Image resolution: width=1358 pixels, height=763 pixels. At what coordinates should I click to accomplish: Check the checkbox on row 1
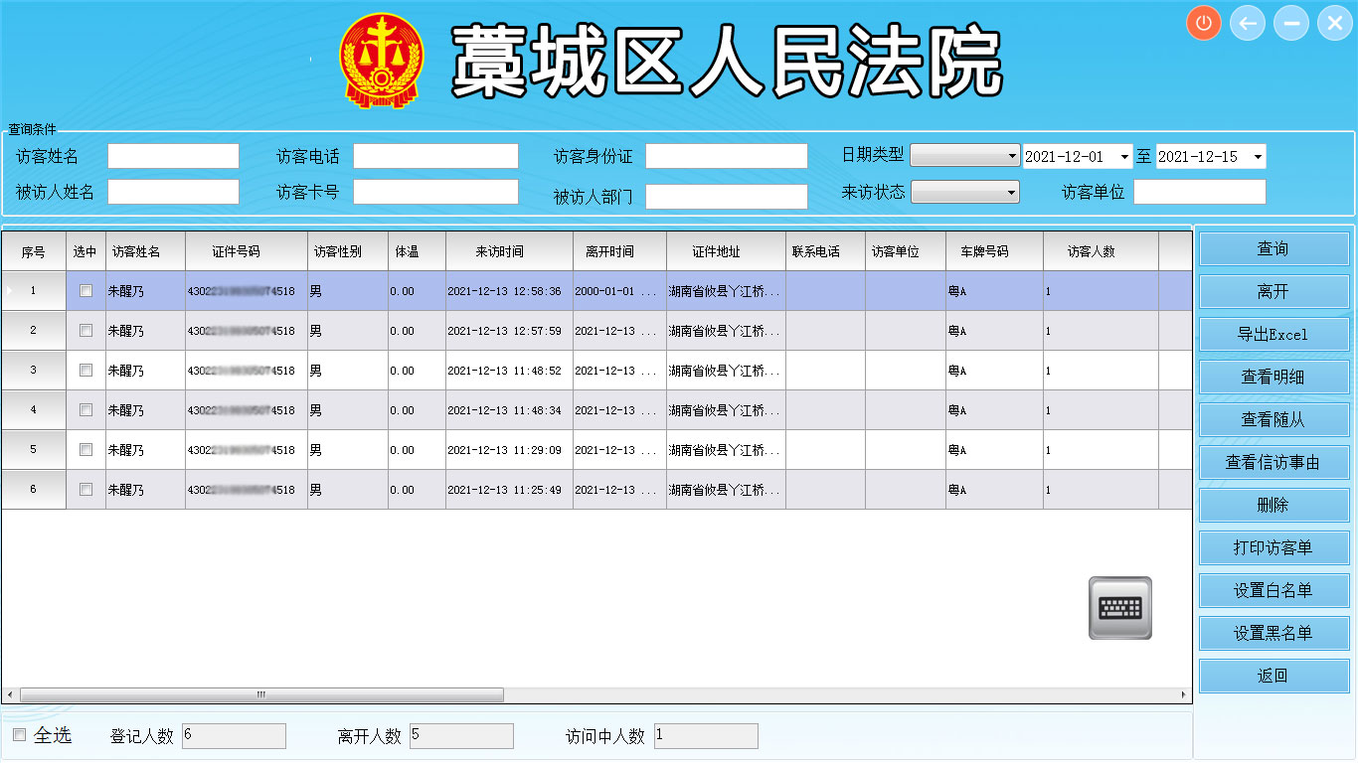coord(85,290)
